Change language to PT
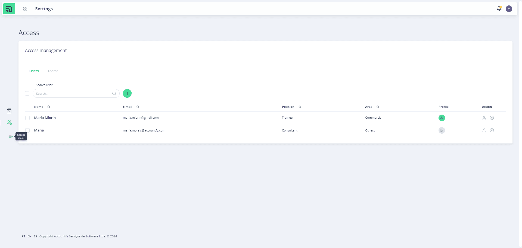The image size is (522, 248). click(x=24, y=236)
